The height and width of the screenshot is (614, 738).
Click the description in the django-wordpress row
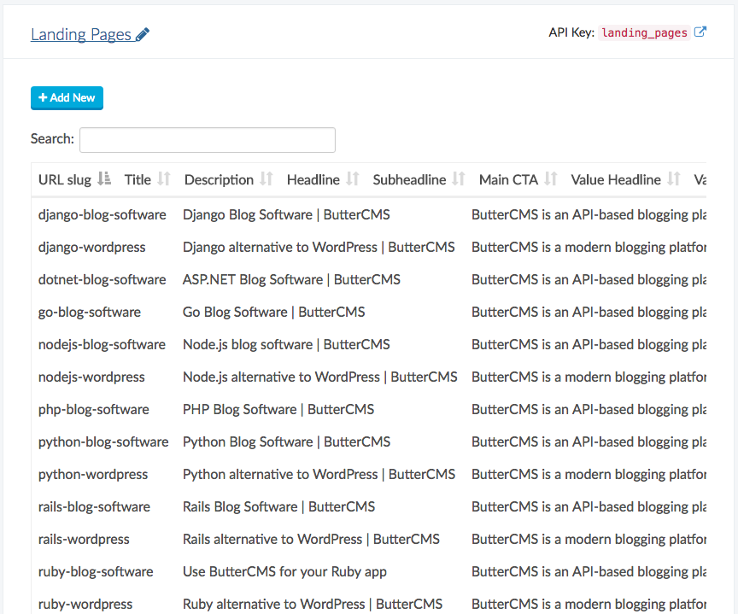tap(589, 247)
